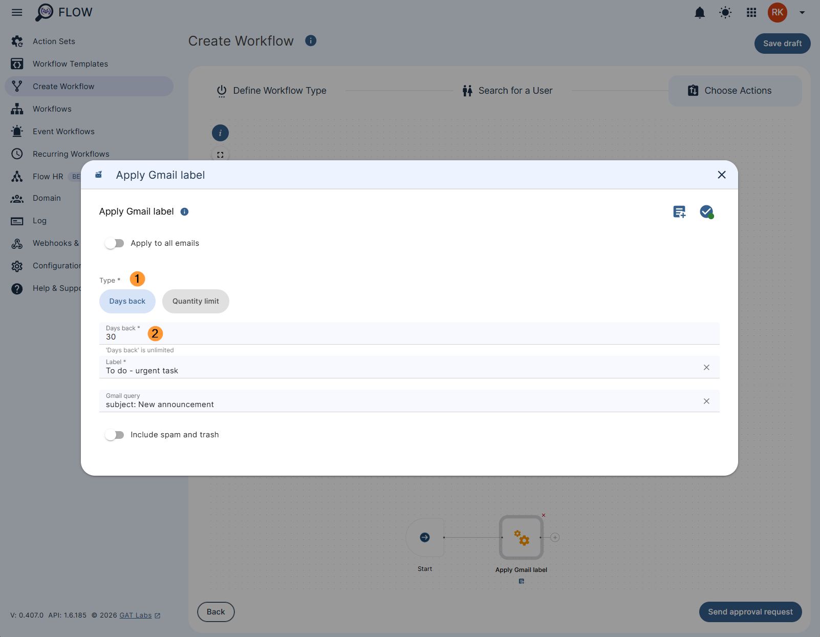The image size is (820, 637).
Task: Open the account dropdown arrow beside RK
Action: click(x=802, y=13)
